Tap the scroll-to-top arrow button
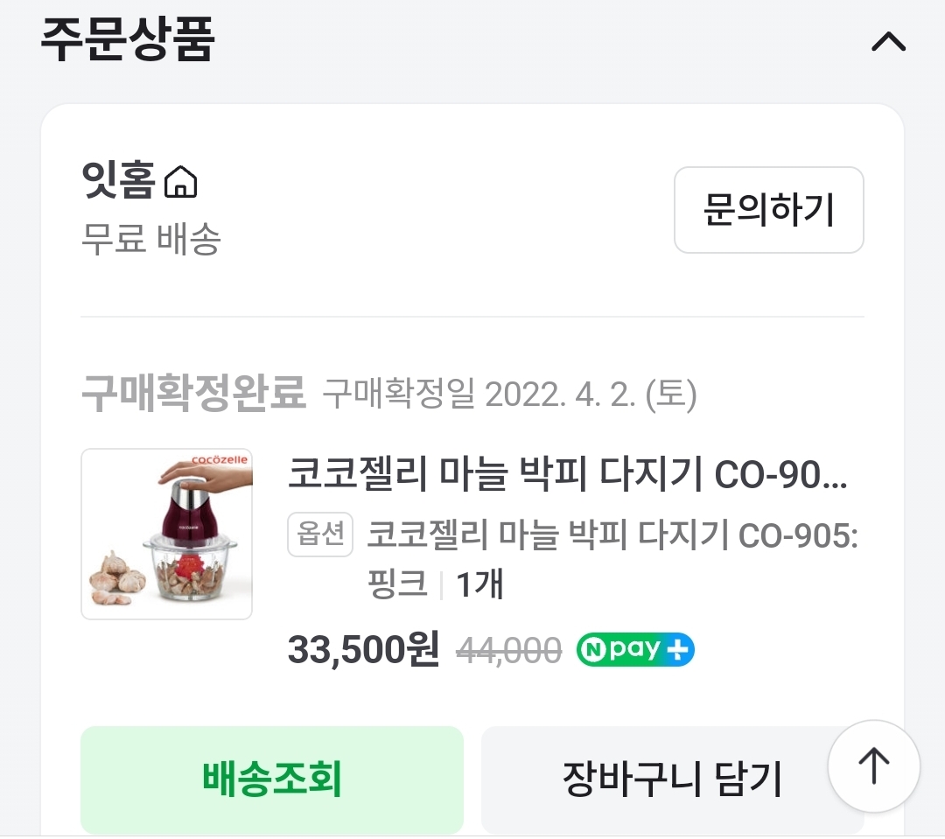Image resolution: width=945 pixels, height=839 pixels. 873,767
